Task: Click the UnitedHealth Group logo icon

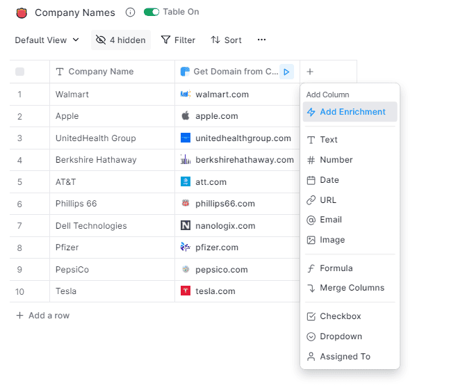Action: (186, 138)
